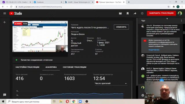The image size is (185, 104).
Task: Click the playback count 1603
Action: tap(69, 78)
